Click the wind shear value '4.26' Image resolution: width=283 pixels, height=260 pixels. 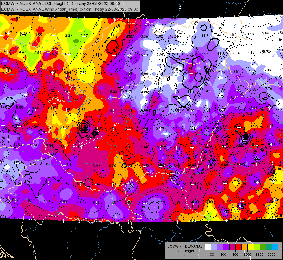coord(144,92)
